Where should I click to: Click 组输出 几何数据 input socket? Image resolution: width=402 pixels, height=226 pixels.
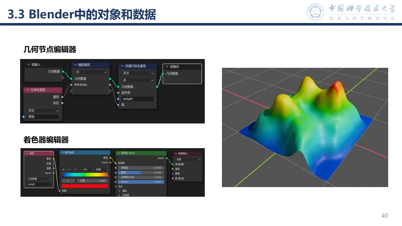click(x=163, y=74)
